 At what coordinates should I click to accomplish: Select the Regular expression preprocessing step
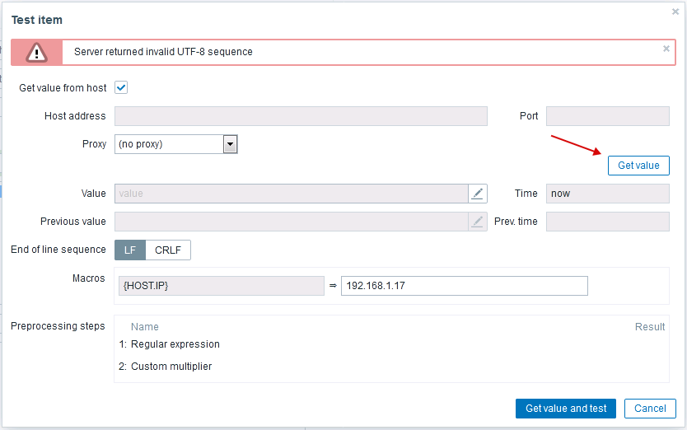click(175, 344)
